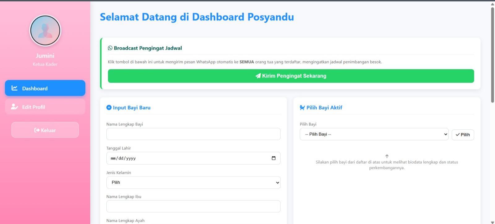495x224 pixels.
Task: Click the Jumini user name text
Action: 45,56
